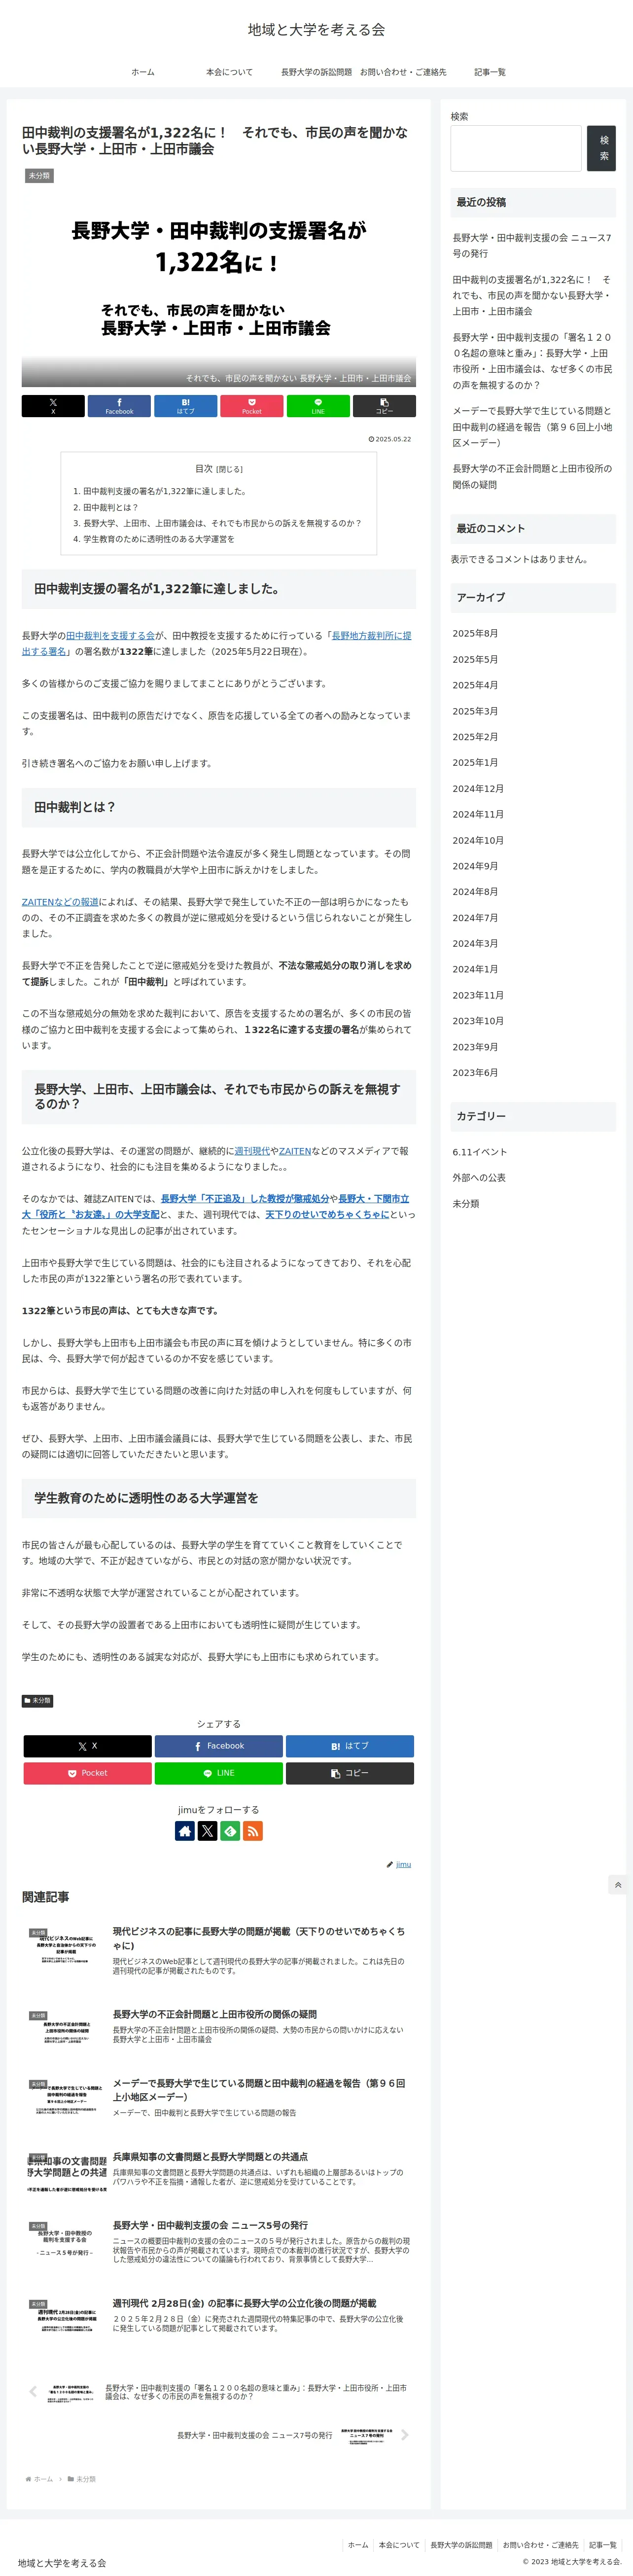633x2576 pixels.
Task: Jump to TOC item 学生教育のために透明性のある大学運営を
Action: pos(159,539)
